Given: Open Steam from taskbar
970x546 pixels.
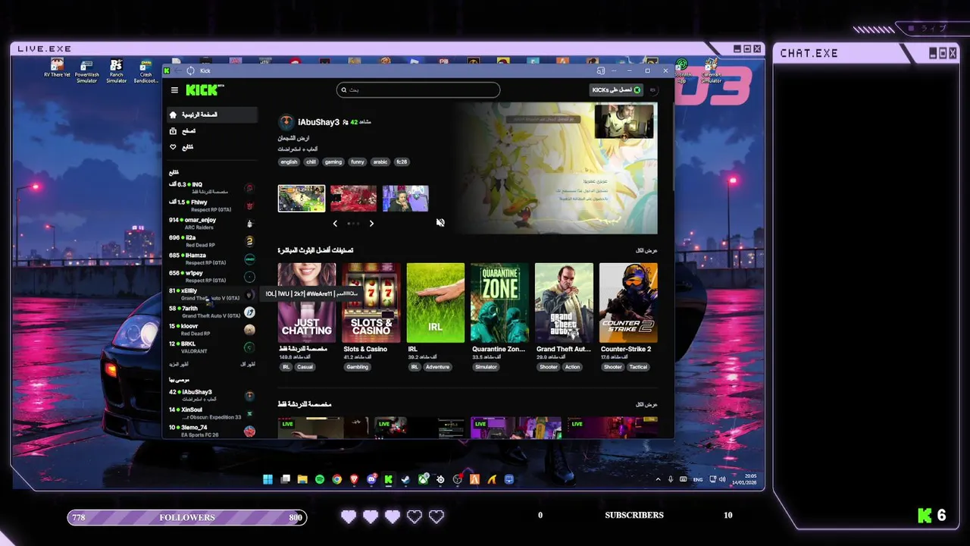Looking at the screenshot, I should click(405, 479).
